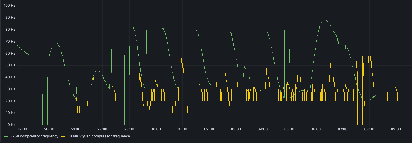
Task: Click the 22:00 time axis label
Action: point(102,129)
